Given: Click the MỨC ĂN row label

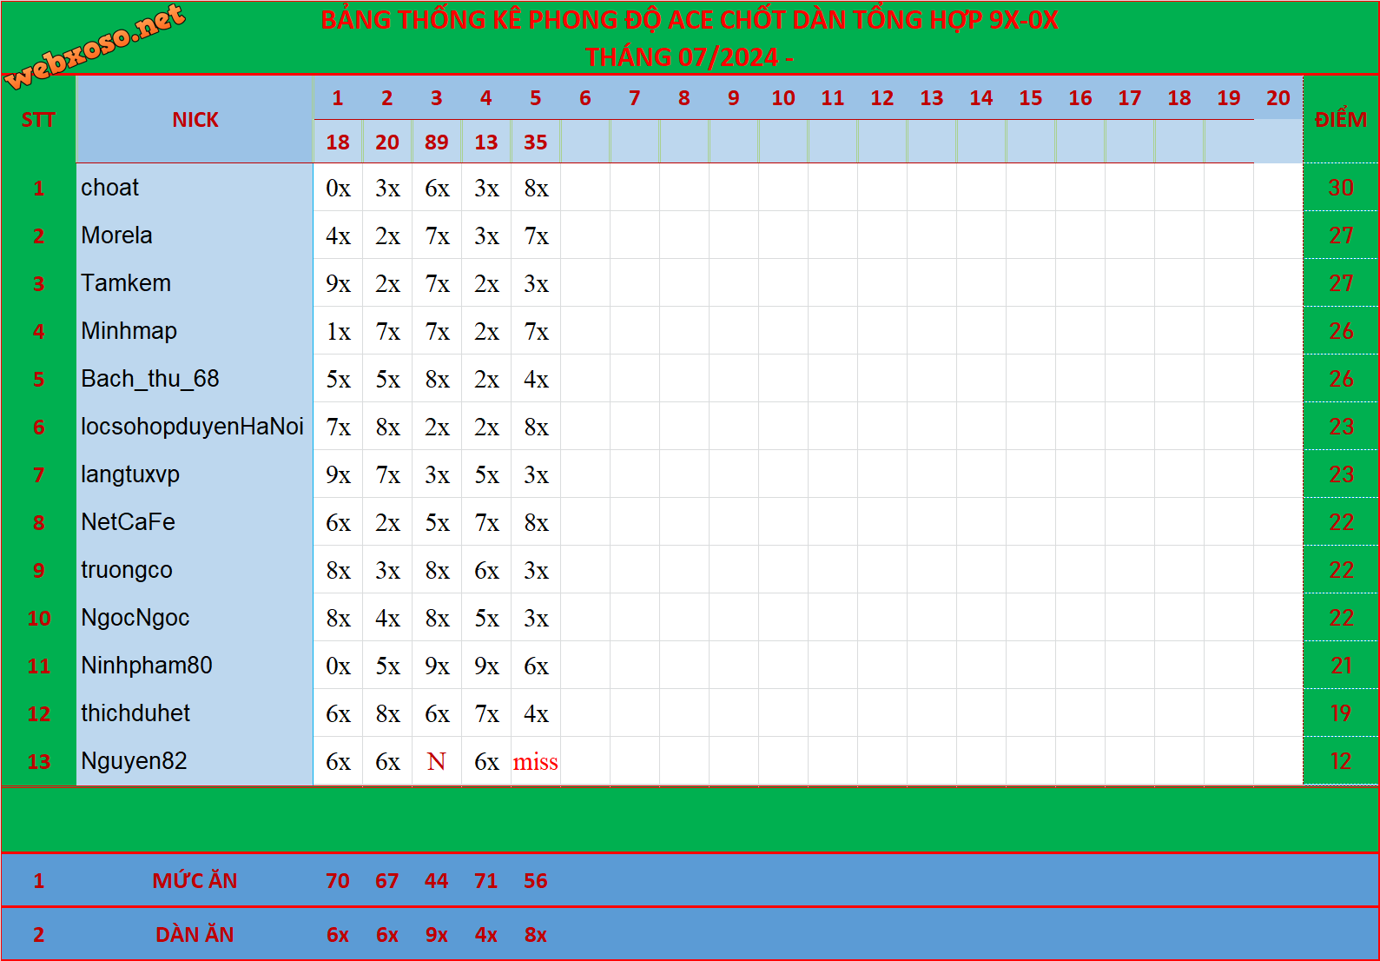Looking at the screenshot, I should (195, 881).
